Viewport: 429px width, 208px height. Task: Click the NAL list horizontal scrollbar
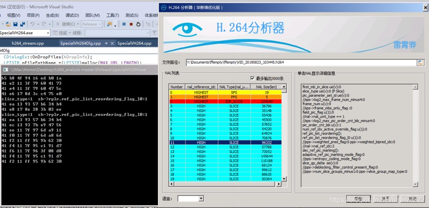tap(225, 184)
